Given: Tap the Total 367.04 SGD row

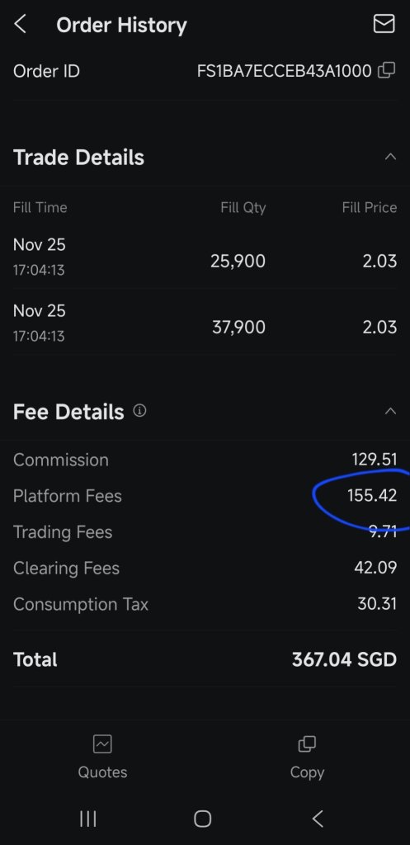Looking at the screenshot, I should (x=205, y=659).
